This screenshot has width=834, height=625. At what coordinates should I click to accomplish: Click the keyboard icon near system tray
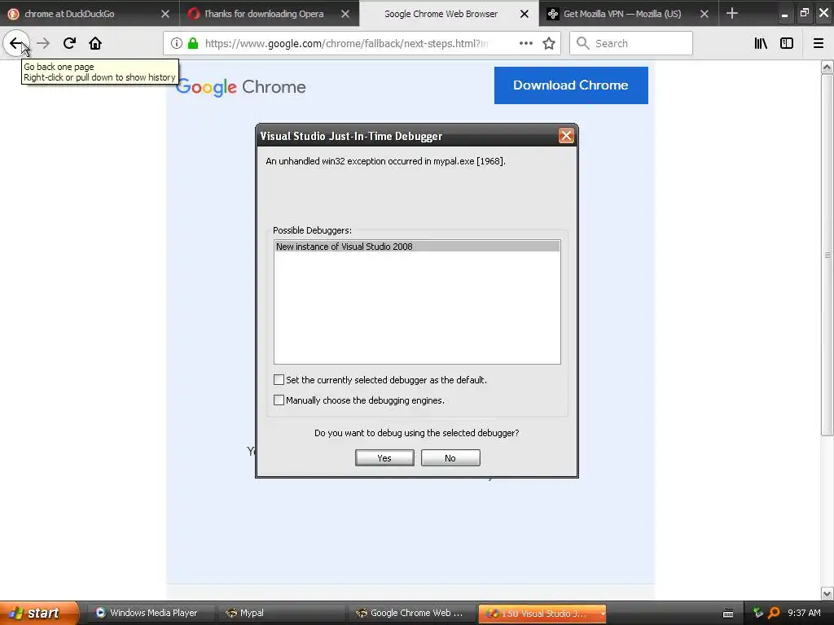(x=728, y=614)
